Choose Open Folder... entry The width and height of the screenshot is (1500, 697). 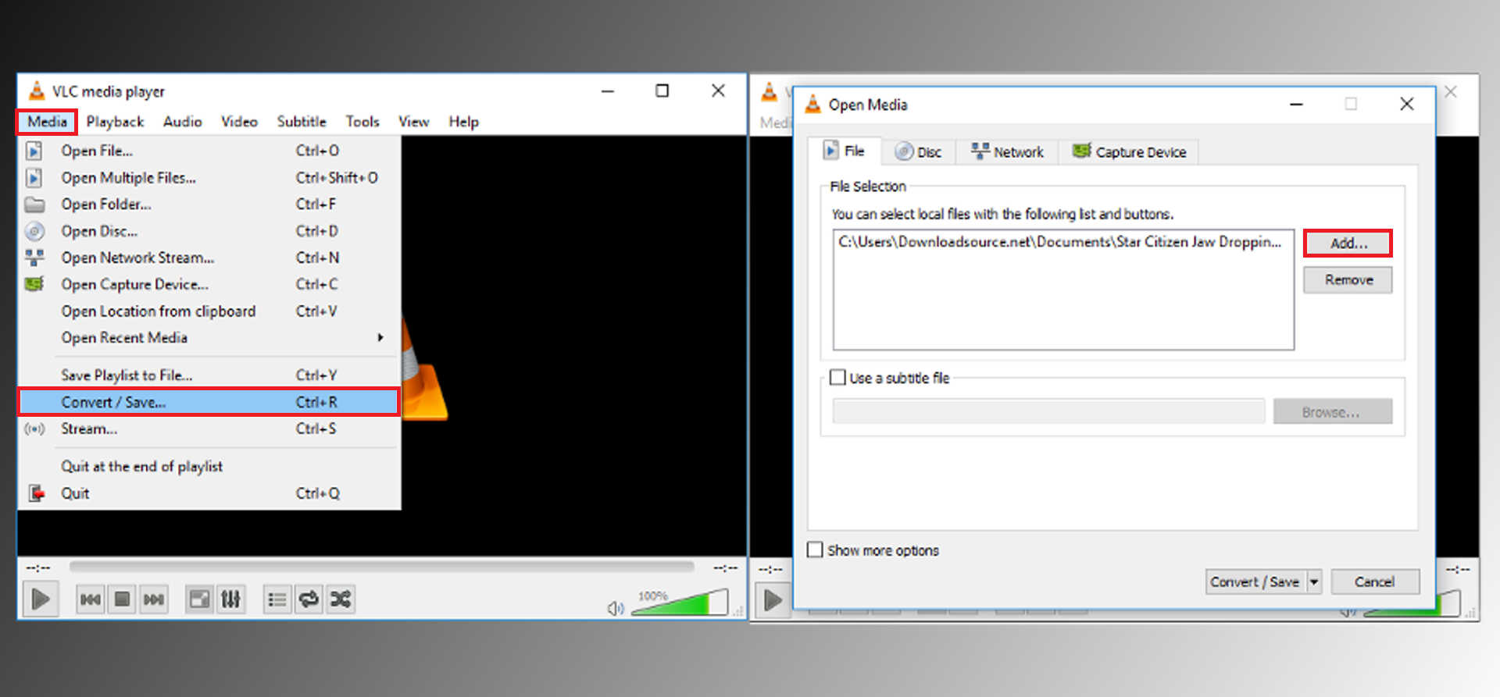(209, 204)
